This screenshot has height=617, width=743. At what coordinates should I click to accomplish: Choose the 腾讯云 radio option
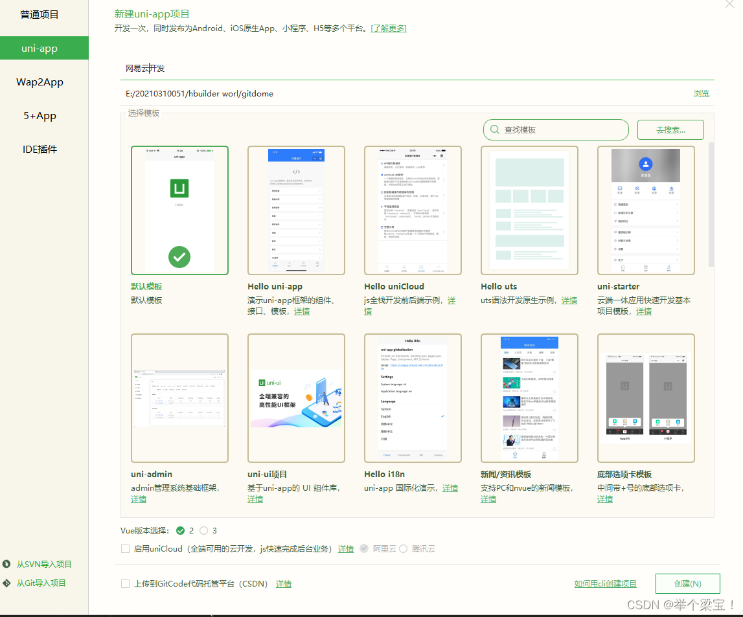coord(404,549)
